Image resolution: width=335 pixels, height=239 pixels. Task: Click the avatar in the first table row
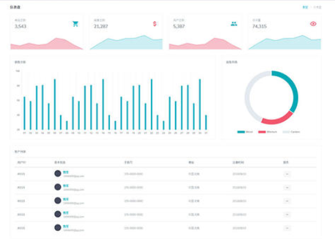point(57,173)
